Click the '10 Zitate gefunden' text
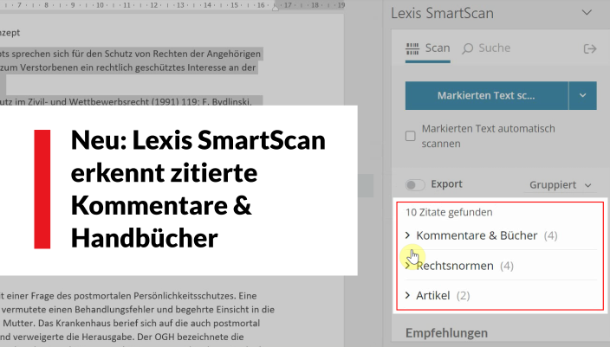The width and height of the screenshot is (610, 347). tap(449, 212)
